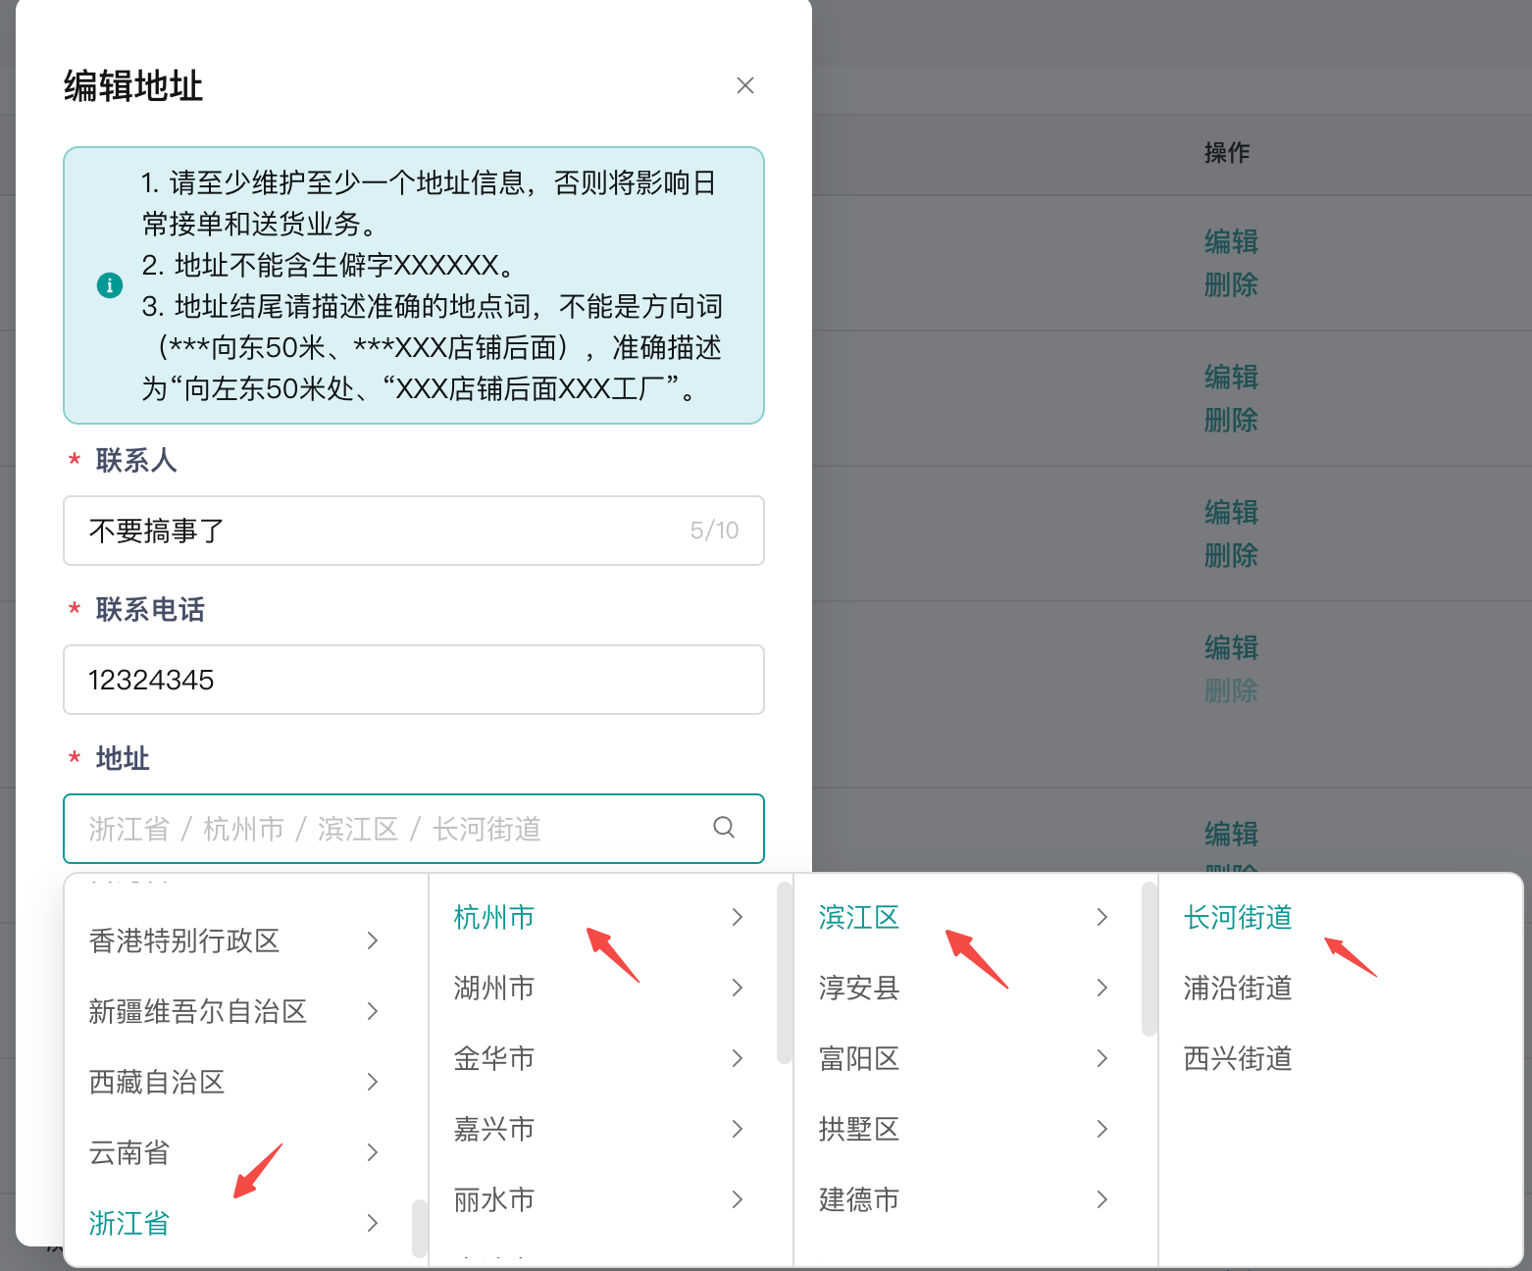Click the 编辑地址 dialog title

point(133,85)
